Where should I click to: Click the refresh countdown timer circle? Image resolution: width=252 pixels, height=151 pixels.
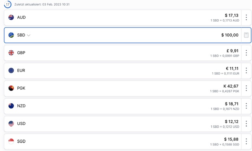point(7,4)
